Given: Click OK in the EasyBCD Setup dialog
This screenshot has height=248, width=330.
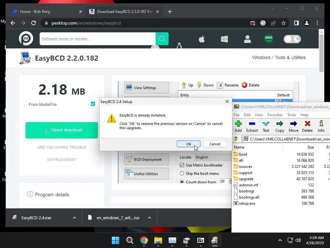Looking at the screenshot, I should click(x=189, y=144).
